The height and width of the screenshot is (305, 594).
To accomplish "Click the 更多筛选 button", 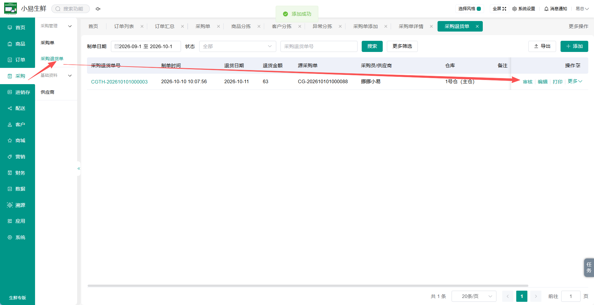I will coord(402,46).
